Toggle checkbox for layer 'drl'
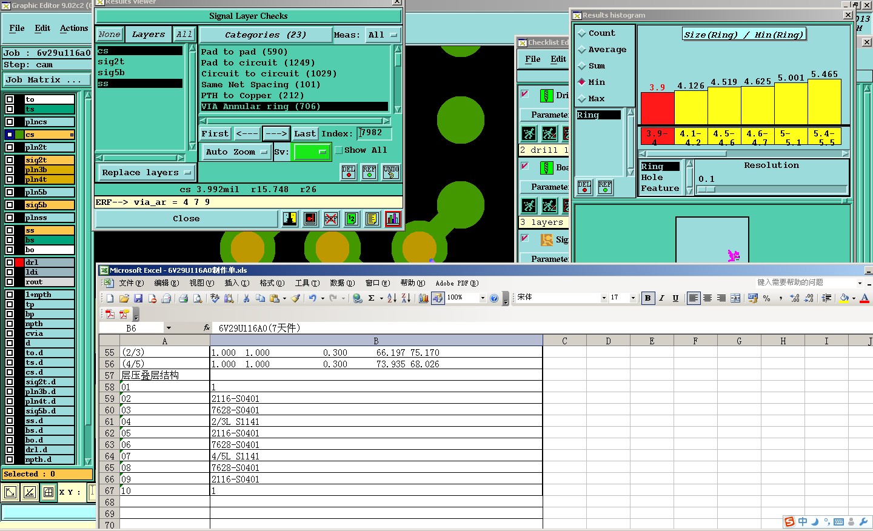Image resolution: width=873 pixels, height=531 pixels. coord(10,262)
